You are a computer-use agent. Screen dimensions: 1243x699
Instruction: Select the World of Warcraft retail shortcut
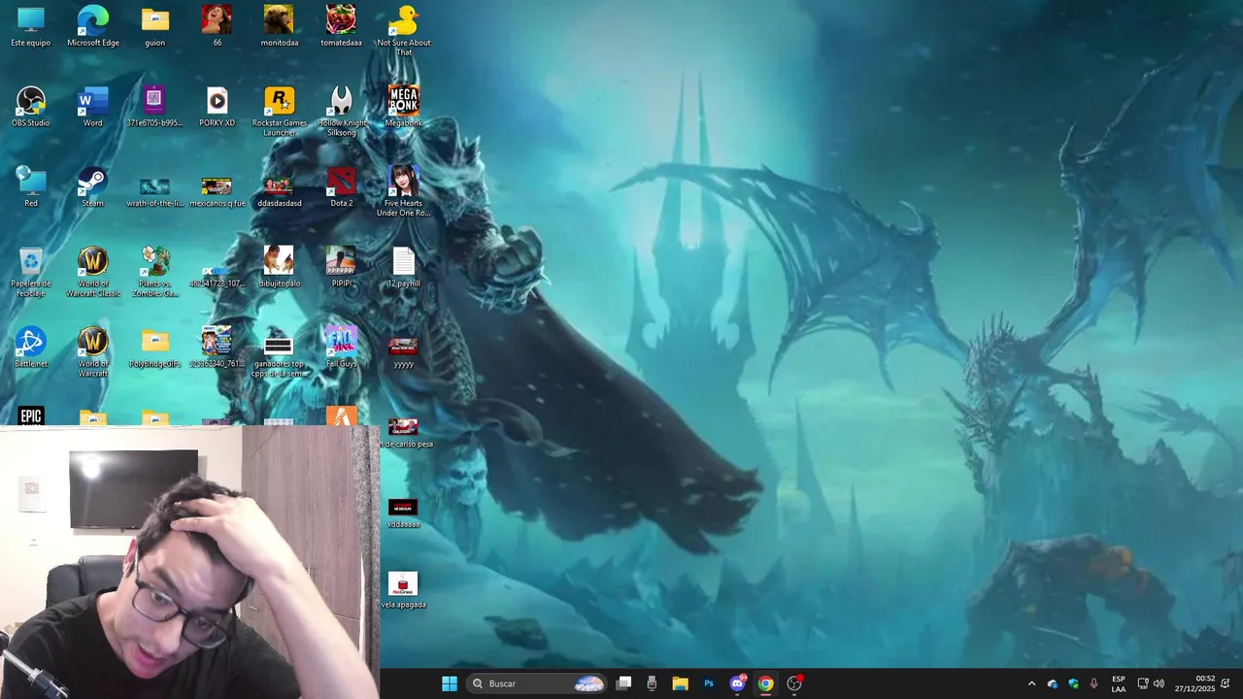93,353
